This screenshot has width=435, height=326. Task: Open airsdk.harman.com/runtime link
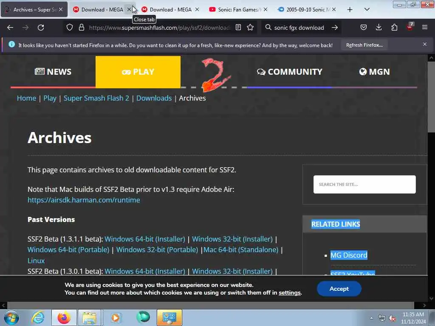click(x=84, y=200)
